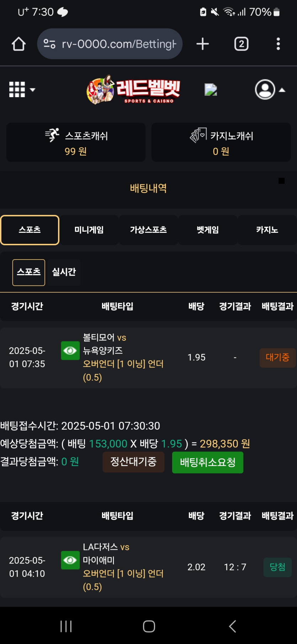Tap the site info icon in address bar
The height and width of the screenshot is (644, 297).
click(x=49, y=44)
